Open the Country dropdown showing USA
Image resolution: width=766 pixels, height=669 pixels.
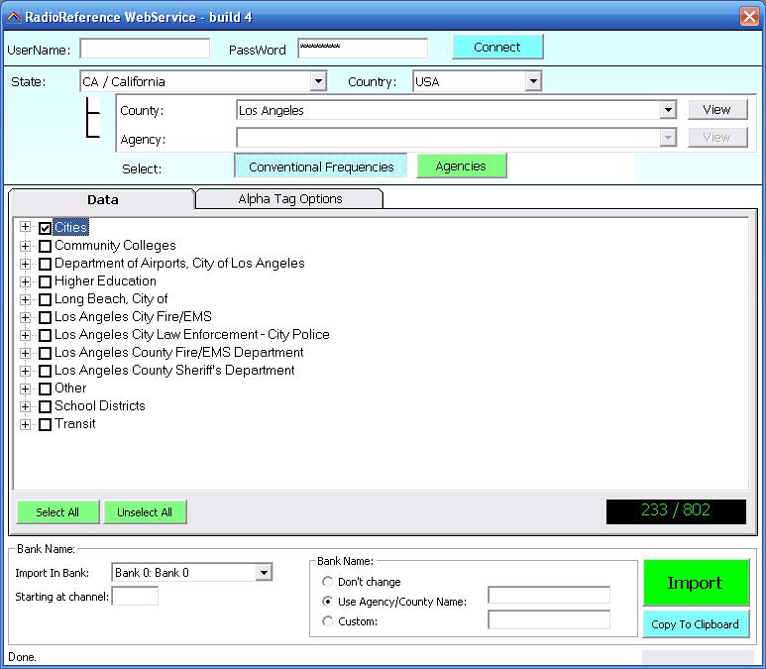click(x=533, y=81)
